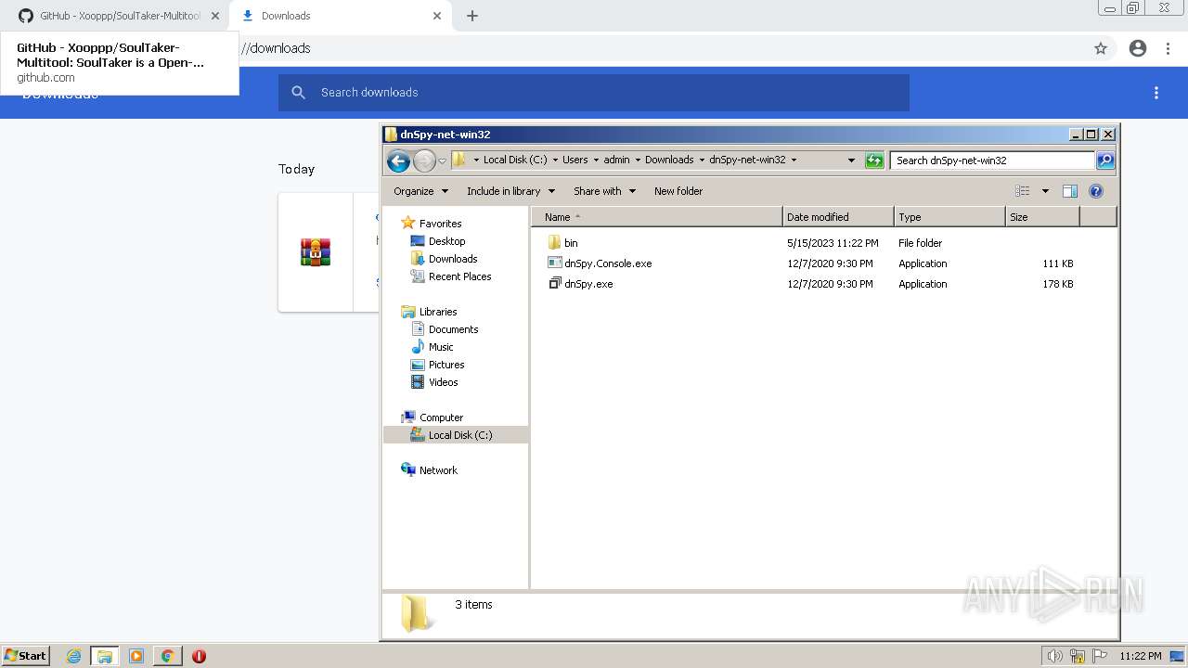Image resolution: width=1188 pixels, height=668 pixels.
Task: Select Computer in the navigation pane
Action: pos(441,417)
